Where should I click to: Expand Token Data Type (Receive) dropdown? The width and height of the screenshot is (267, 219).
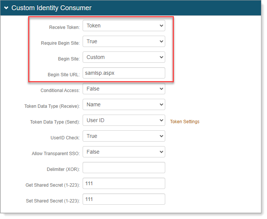[124, 104]
